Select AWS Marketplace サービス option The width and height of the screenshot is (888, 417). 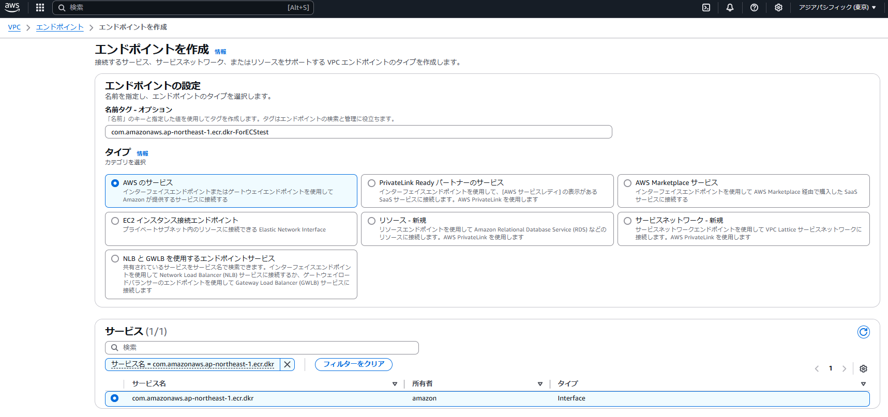click(627, 183)
